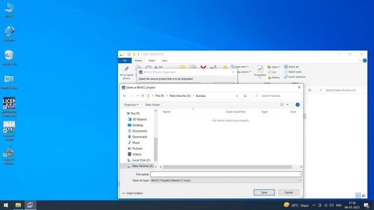Screen dimensions: 374x210
Task: Click File Explorer on the taskbar
Action: (18, 205)
